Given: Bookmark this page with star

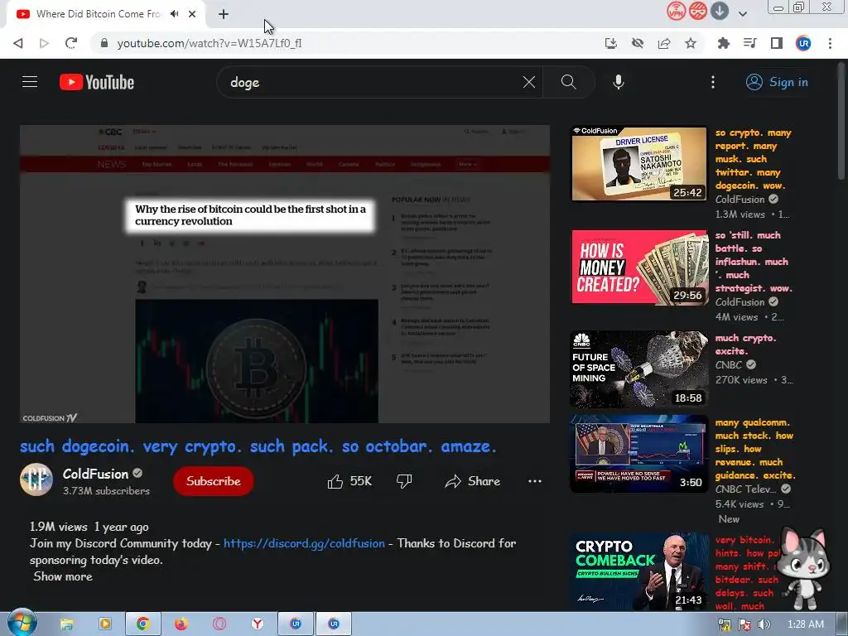Looking at the screenshot, I should pyautogui.click(x=691, y=43).
